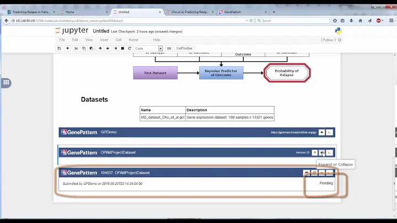397x223 pixels.
Task: Open a new browser tab
Action: coord(274,12)
